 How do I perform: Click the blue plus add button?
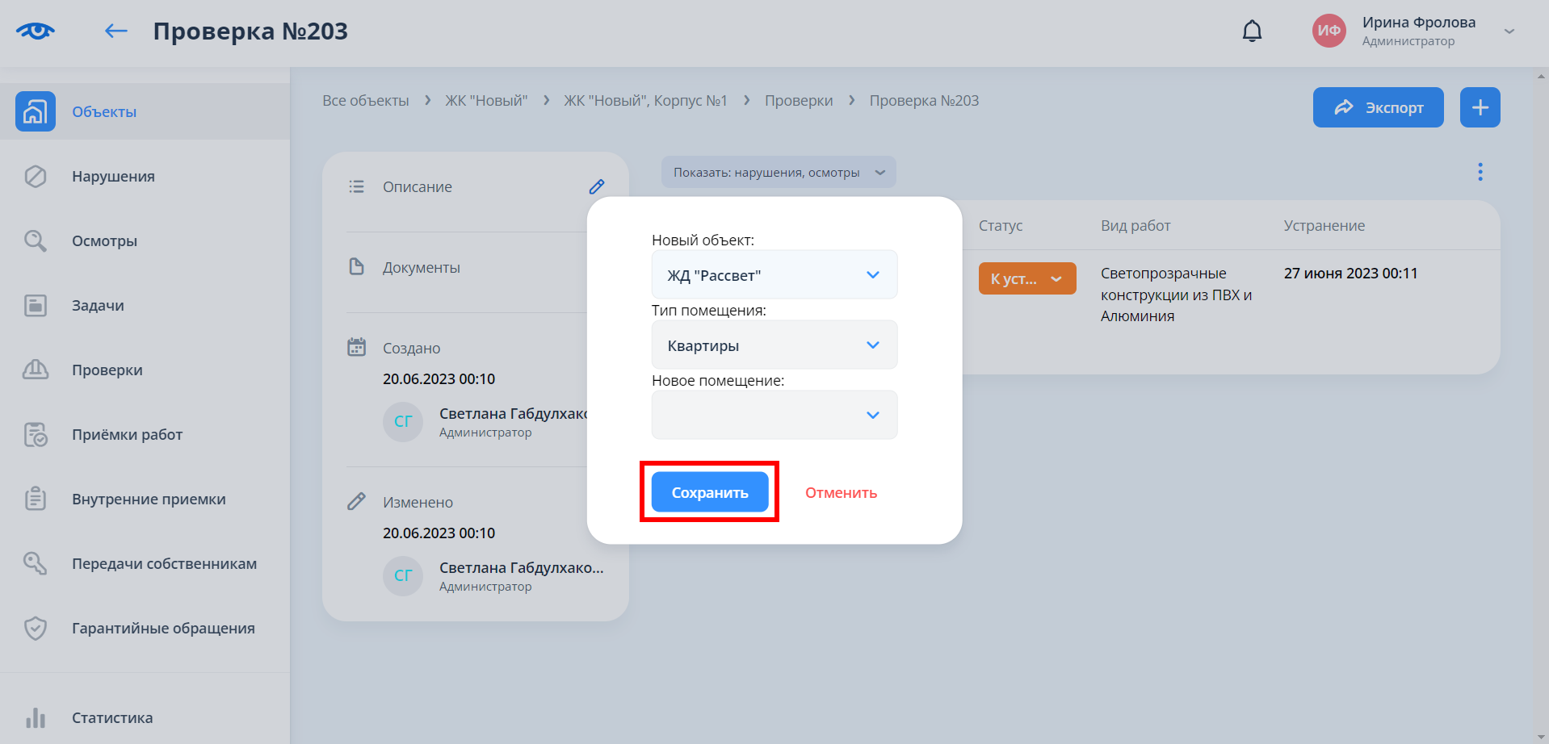coord(1480,107)
